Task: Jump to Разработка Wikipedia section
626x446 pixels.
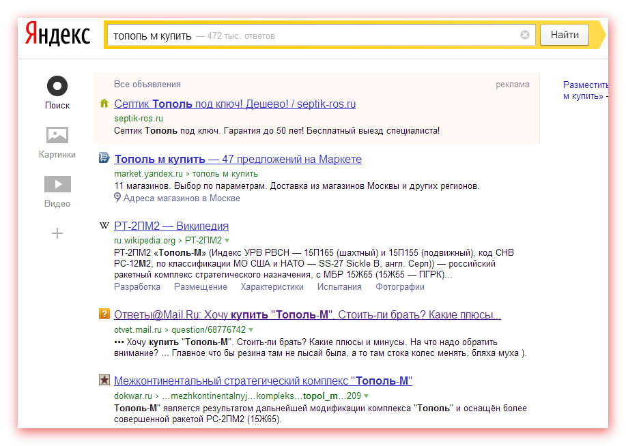Action: 137,287
